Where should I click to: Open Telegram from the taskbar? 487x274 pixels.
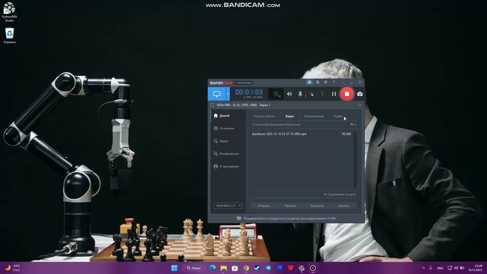(x=268, y=268)
